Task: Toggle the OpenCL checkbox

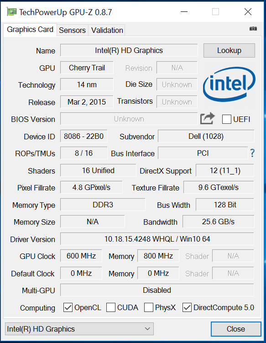Action: click(x=68, y=307)
